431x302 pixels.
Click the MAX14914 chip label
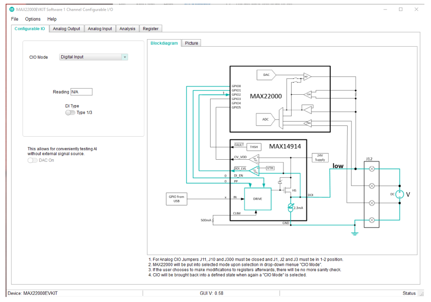(x=285, y=147)
